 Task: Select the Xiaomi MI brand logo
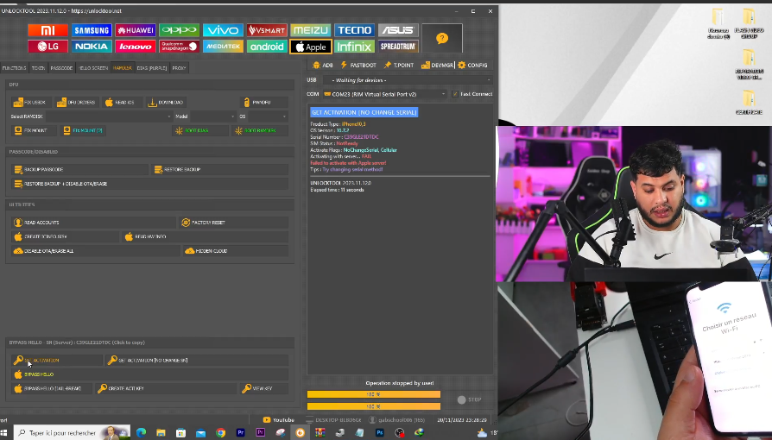click(x=47, y=30)
